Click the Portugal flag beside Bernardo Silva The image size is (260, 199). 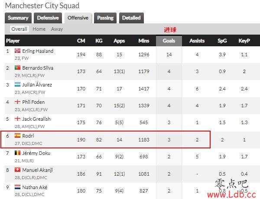pyautogui.click(x=17, y=67)
